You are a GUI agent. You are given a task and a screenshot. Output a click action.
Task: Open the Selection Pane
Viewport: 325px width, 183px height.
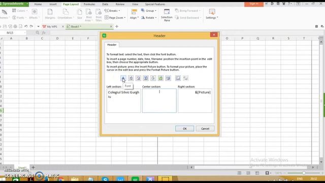tap(167, 15)
